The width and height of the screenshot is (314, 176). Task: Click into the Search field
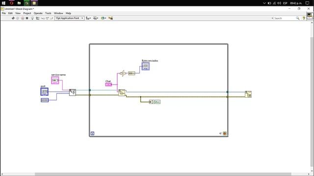[285, 18]
